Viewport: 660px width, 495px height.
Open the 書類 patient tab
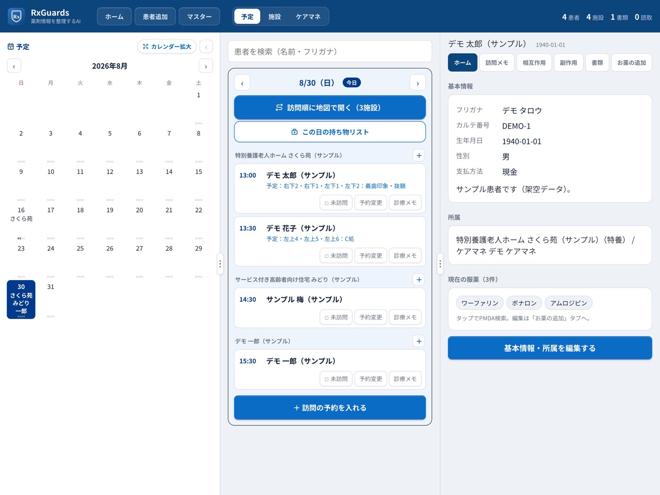[x=597, y=63]
